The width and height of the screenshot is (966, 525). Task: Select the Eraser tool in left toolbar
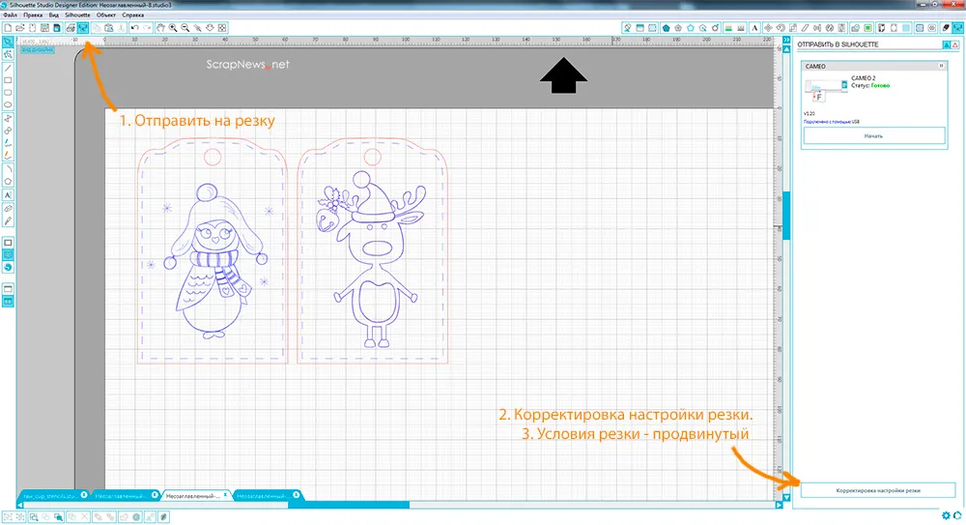coord(8,209)
